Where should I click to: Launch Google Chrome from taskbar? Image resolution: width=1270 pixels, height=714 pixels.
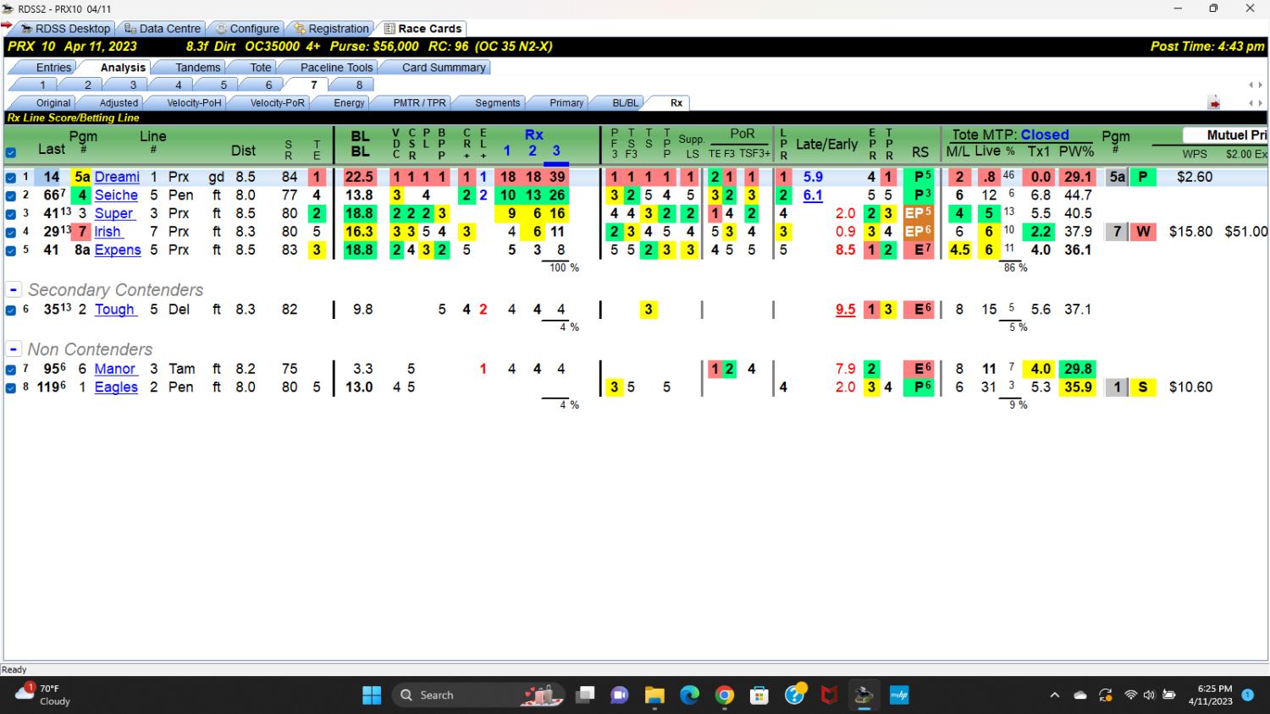pos(725,695)
